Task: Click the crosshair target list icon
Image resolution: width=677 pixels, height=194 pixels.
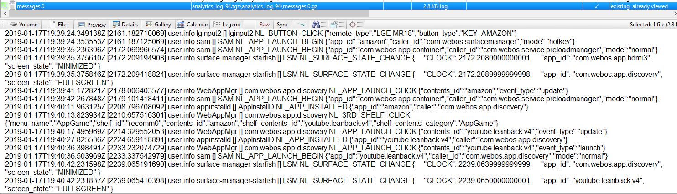Action: coord(355,25)
